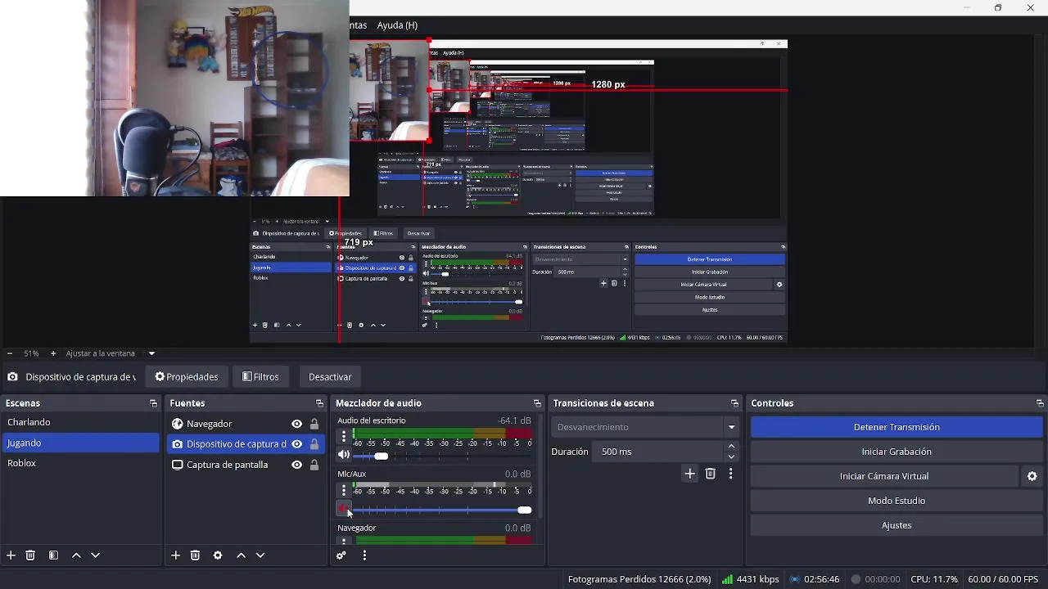Move source down with the Fuentes down arrow
1048x589 pixels.
[260, 555]
